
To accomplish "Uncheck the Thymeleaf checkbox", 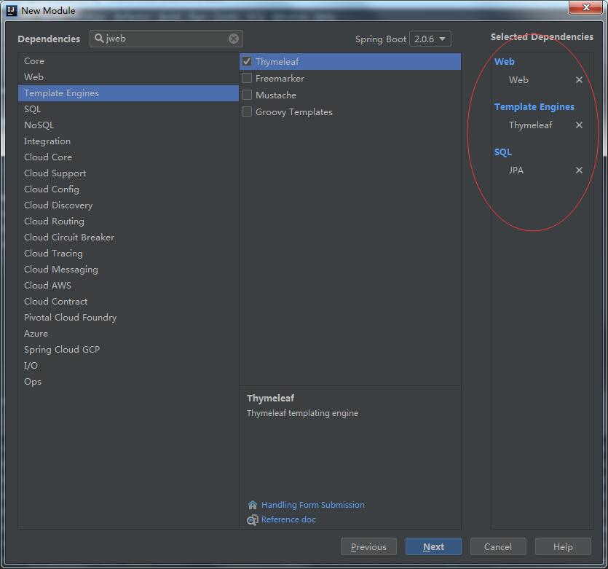I will coord(247,62).
